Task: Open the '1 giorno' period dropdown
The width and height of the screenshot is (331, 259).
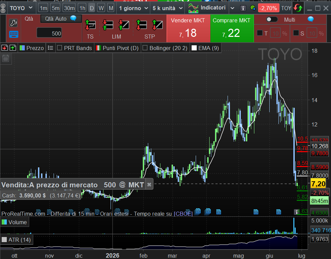Action: pyautogui.click(x=133, y=8)
